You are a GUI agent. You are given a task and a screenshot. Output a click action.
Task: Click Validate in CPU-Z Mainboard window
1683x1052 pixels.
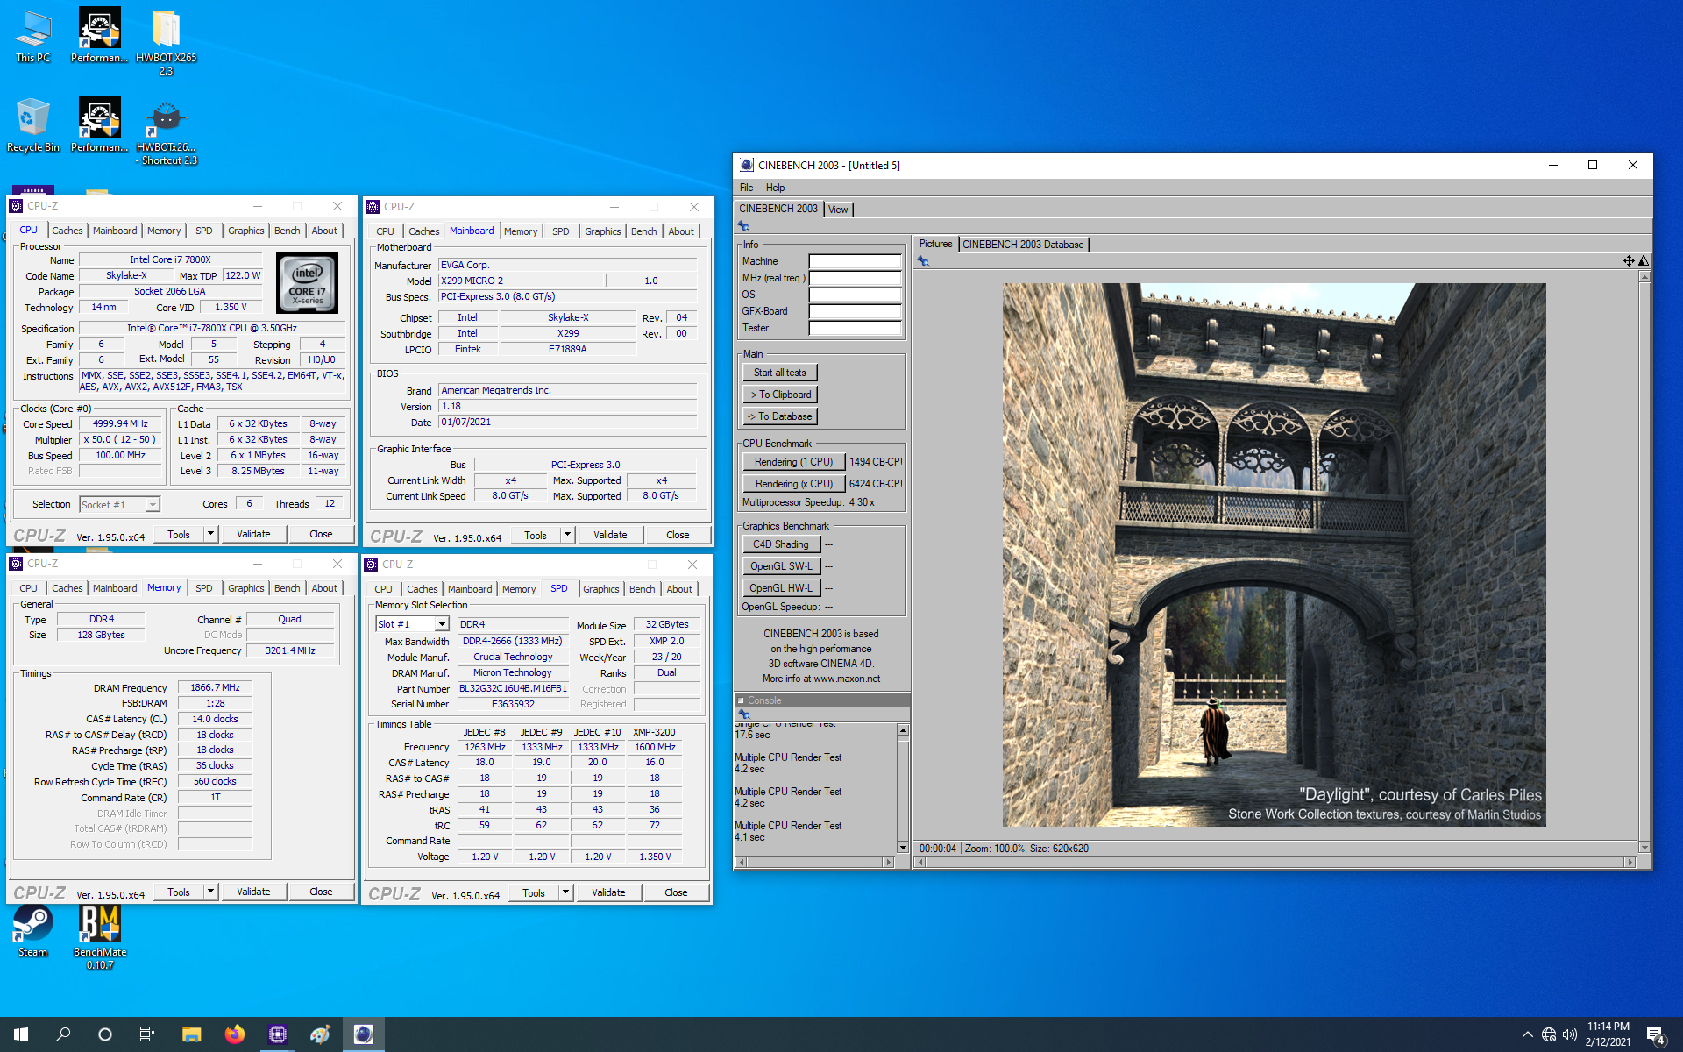(610, 535)
